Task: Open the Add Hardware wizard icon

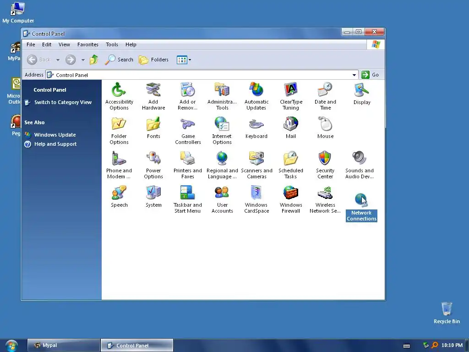Action: point(153,96)
